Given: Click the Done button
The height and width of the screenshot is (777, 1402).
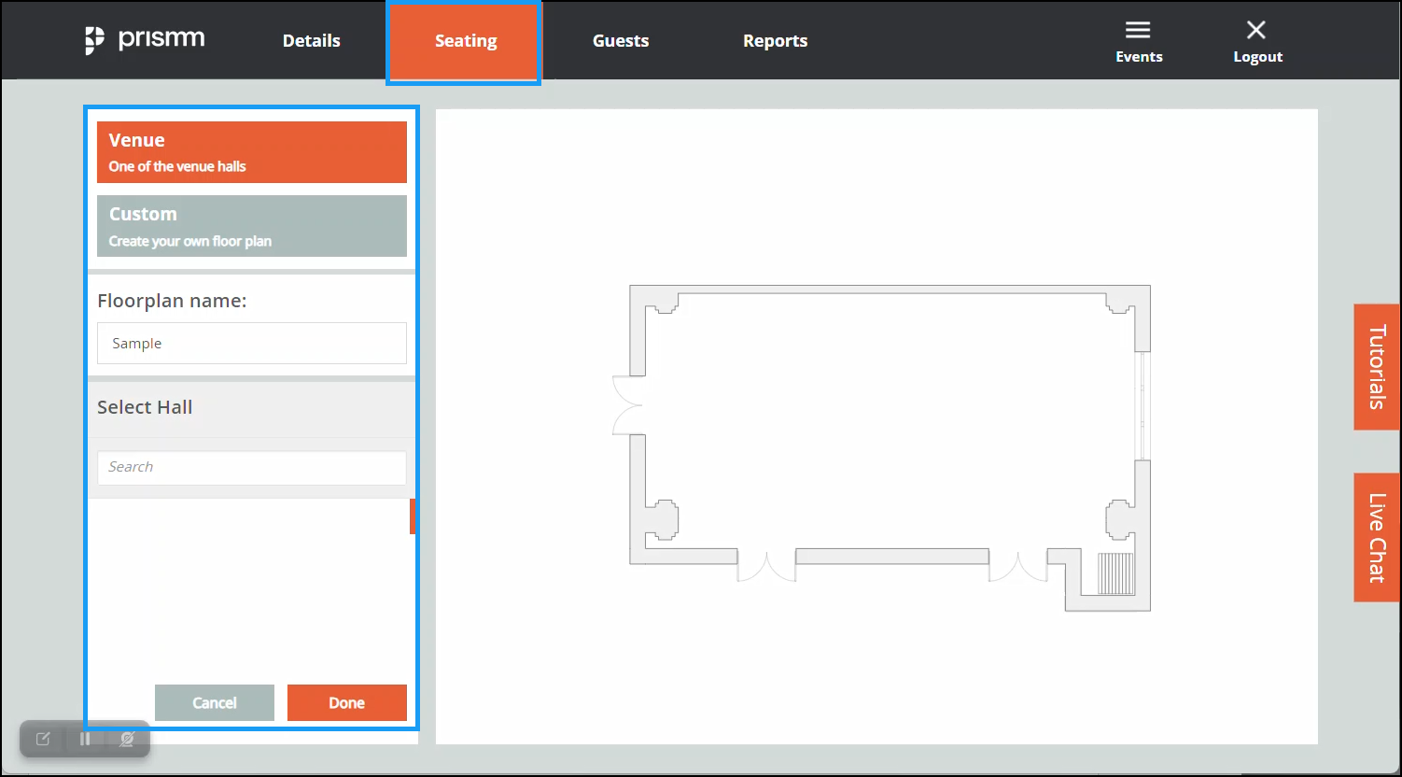Looking at the screenshot, I should click(347, 702).
